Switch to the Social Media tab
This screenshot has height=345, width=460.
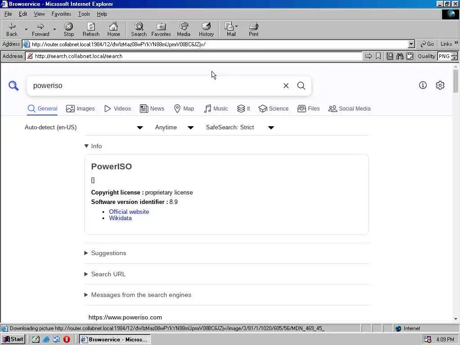coord(349,109)
